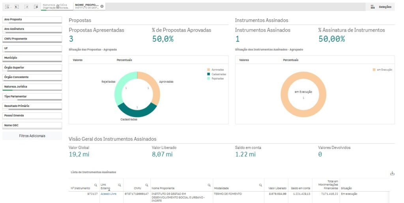Image resolution: width=404 pixels, height=203 pixels.
Task: Search in the CNPJ column
Action: click(147, 185)
